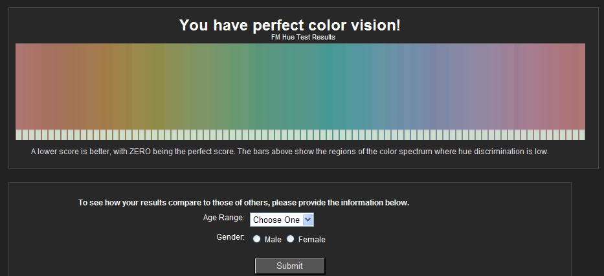Viewport: 604px width, 276px height.
Task: Click the last score bar under the spectrum
Action: pyautogui.click(x=582, y=135)
